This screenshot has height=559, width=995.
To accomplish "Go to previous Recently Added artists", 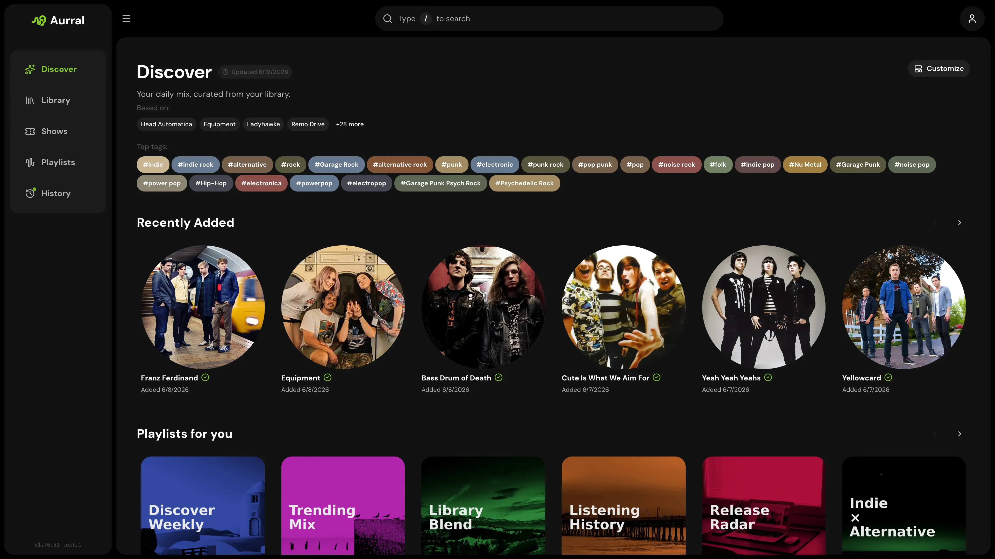I will [x=935, y=223].
